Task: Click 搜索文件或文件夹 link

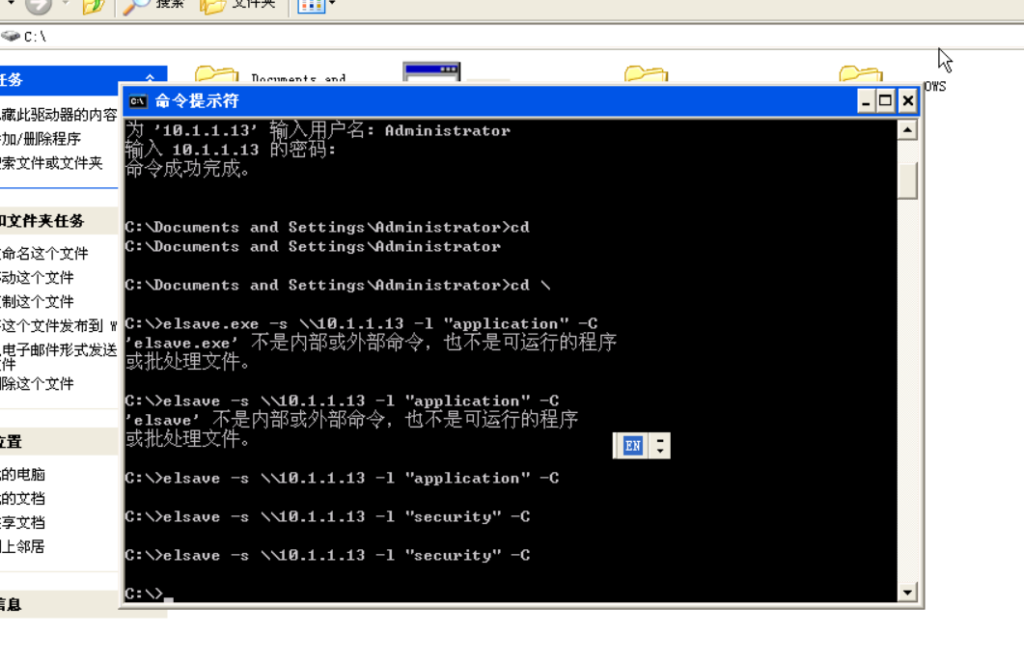Action: [x=51, y=163]
